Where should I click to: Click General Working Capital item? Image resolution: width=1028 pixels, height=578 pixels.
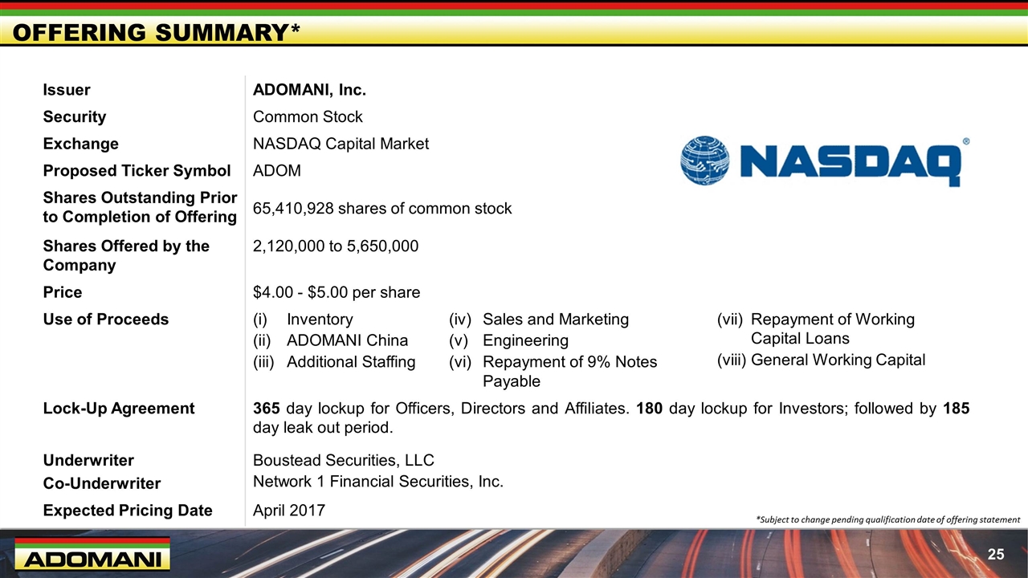838,360
